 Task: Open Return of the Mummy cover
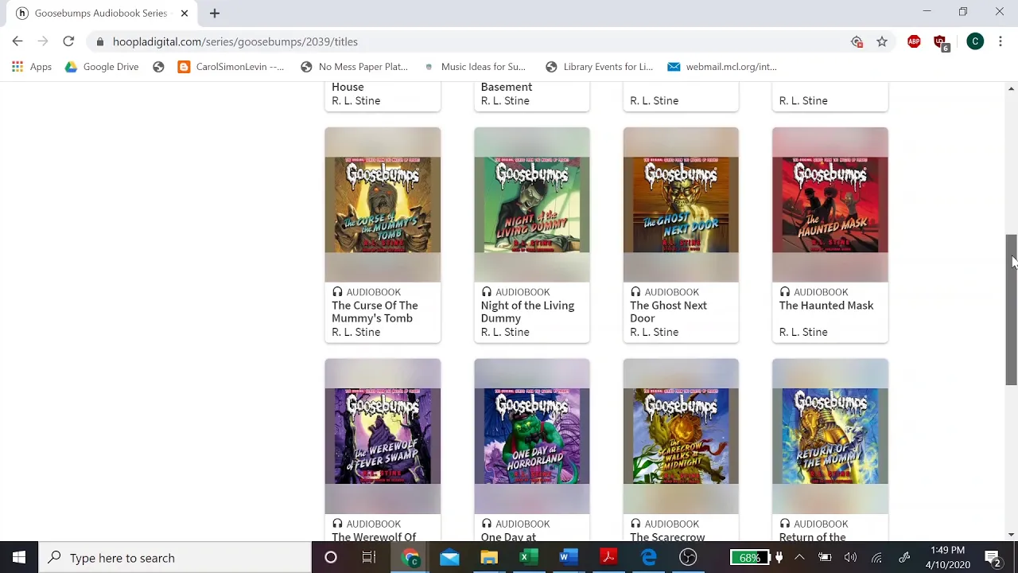pos(830,436)
